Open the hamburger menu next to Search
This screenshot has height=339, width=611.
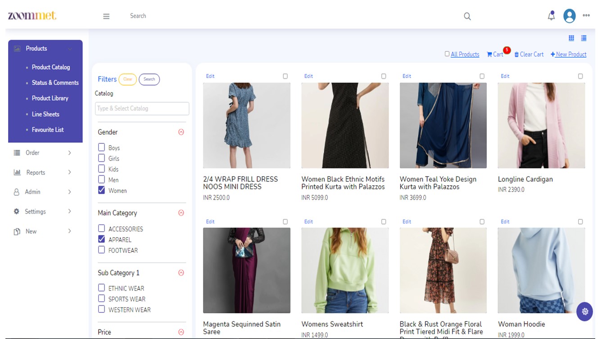[x=106, y=16]
